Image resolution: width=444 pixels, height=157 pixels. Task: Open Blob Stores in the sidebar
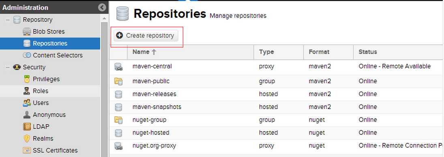point(49,31)
